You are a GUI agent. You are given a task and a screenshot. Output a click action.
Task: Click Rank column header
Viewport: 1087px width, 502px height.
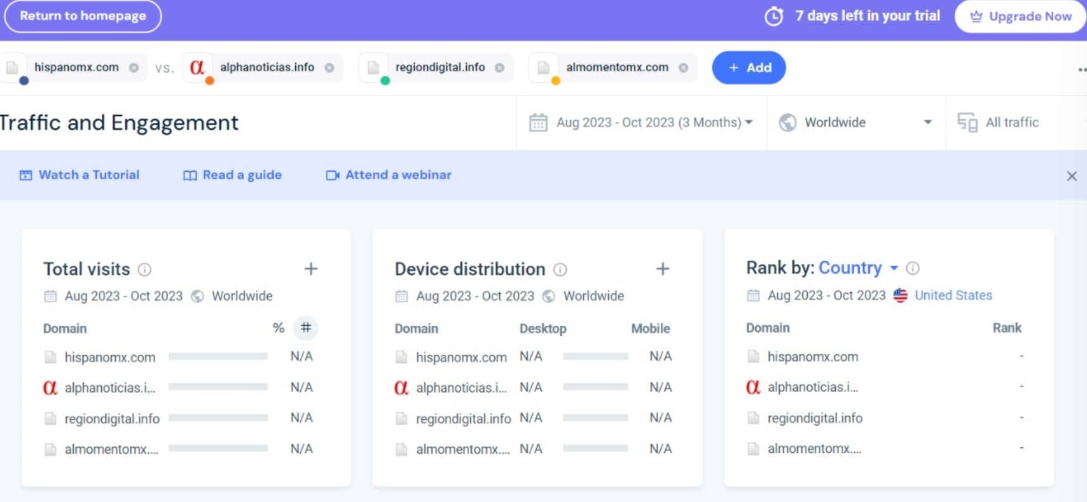(1007, 328)
